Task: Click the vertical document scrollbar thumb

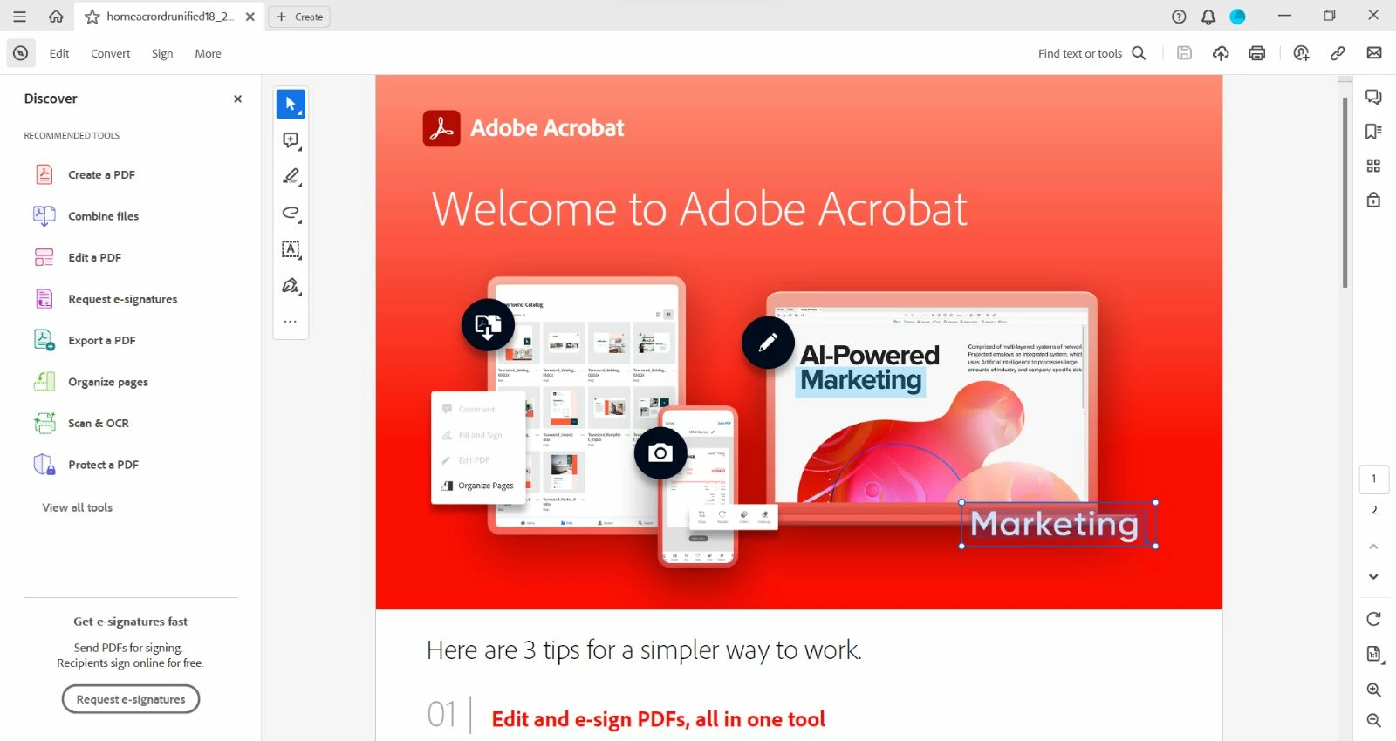Action: click(1345, 192)
